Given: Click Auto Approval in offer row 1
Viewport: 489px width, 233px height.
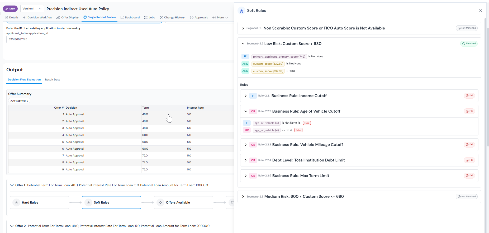Looking at the screenshot, I should click(x=75, y=114).
